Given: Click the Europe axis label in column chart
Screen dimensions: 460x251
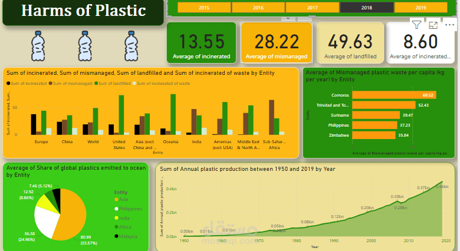Looking at the screenshot, I should pyautogui.click(x=41, y=141).
